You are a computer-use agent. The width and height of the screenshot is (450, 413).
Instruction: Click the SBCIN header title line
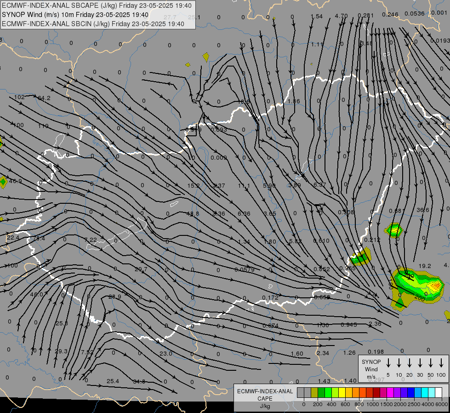click(93, 24)
